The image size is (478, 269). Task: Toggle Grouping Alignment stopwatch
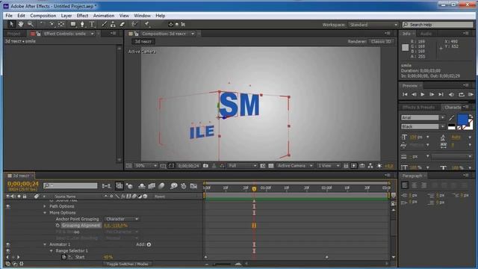coord(58,226)
